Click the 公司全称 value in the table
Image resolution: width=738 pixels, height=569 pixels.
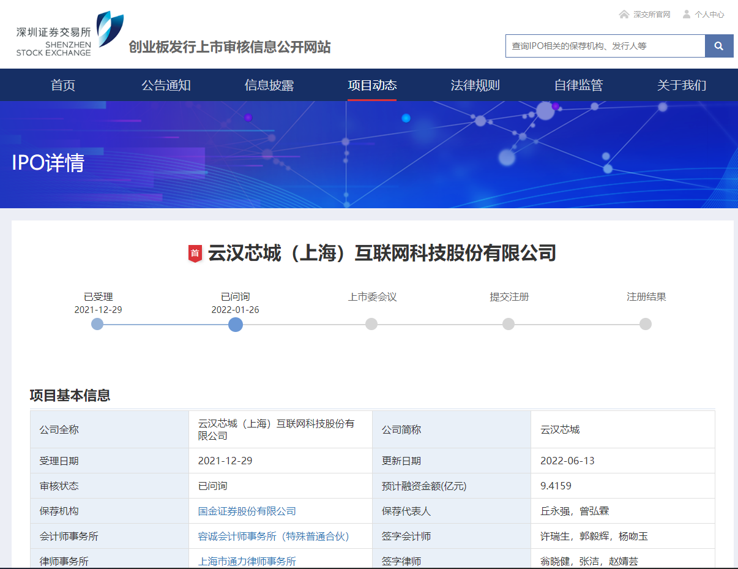coord(277,429)
